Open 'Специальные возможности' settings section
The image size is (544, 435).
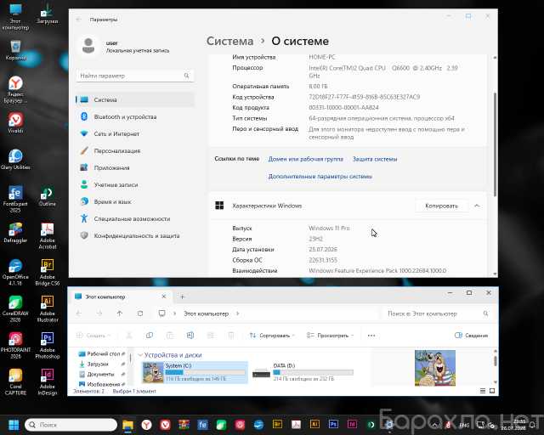coord(135,219)
